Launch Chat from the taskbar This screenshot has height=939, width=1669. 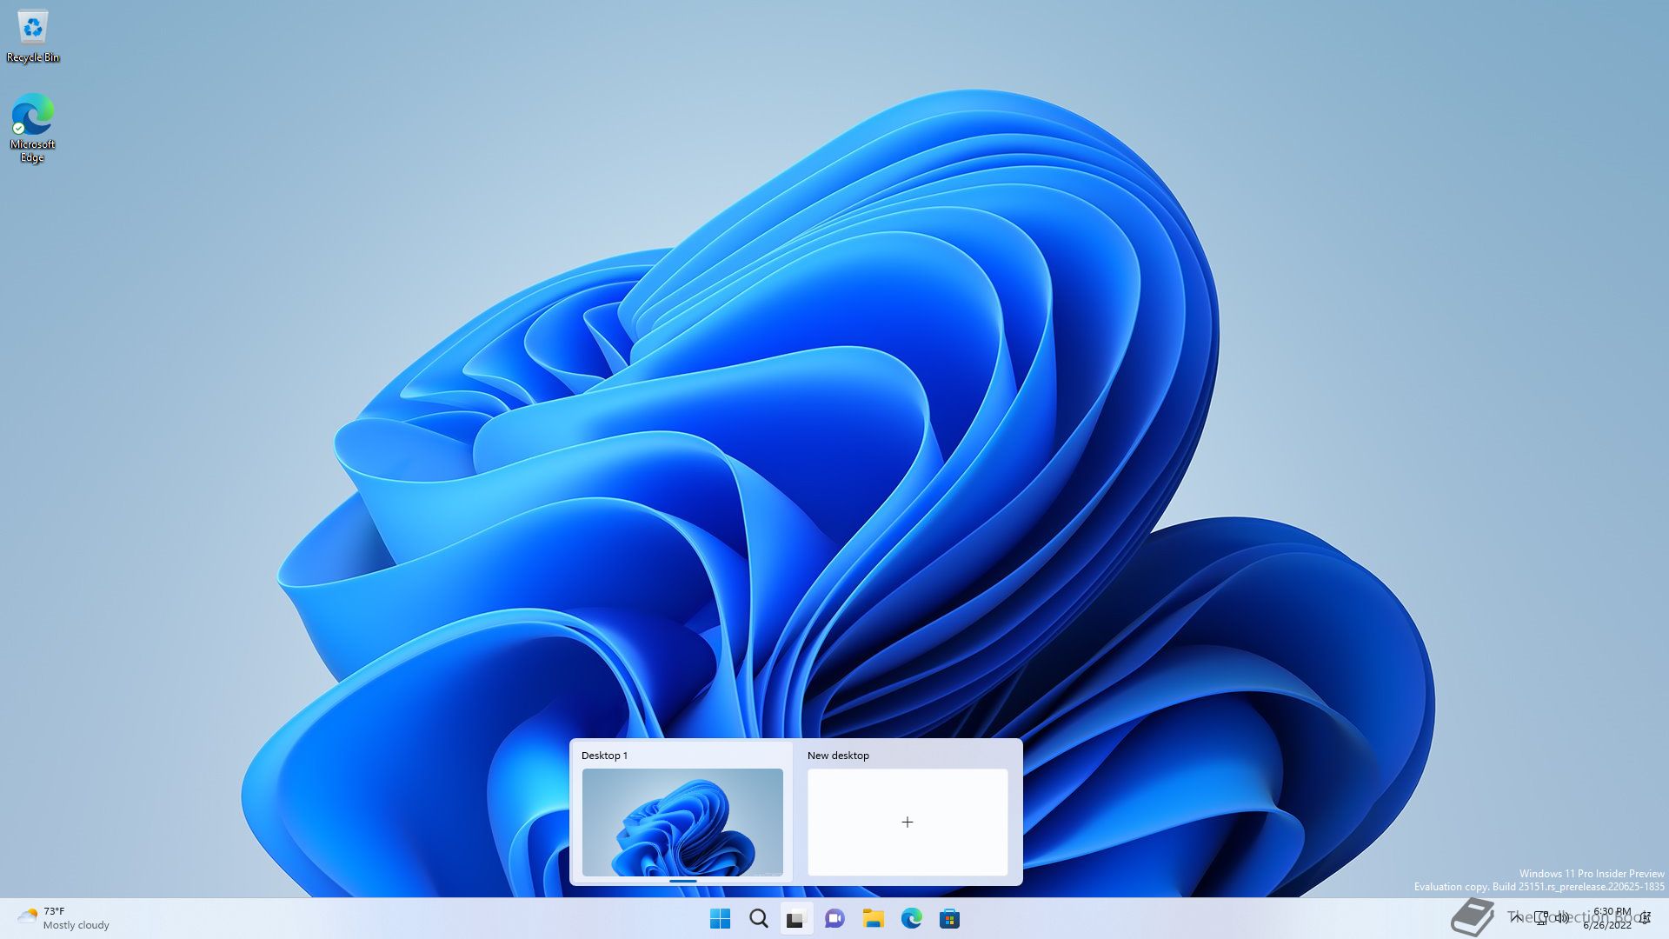[834, 918]
